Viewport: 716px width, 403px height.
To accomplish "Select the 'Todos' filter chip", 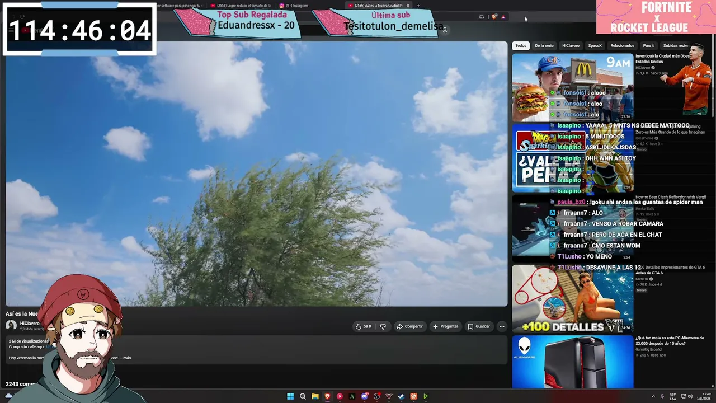I will tap(521, 45).
